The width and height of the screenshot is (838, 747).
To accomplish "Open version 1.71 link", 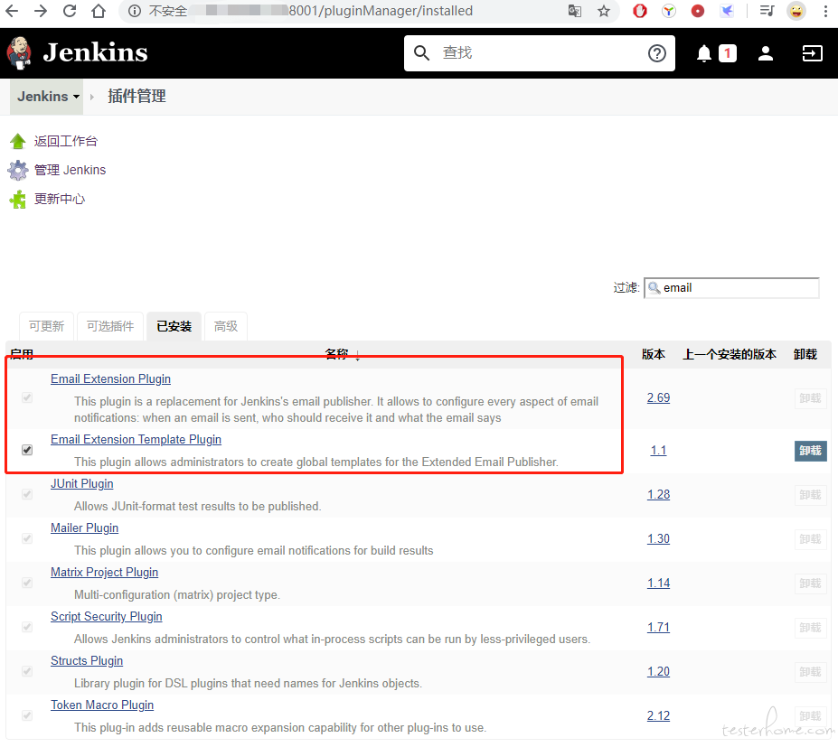I will pos(658,628).
